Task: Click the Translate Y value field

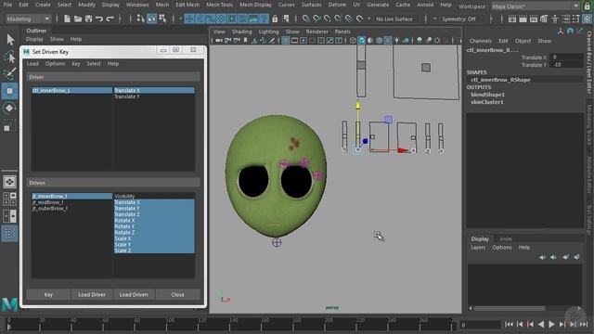Action: pyautogui.click(x=567, y=65)
